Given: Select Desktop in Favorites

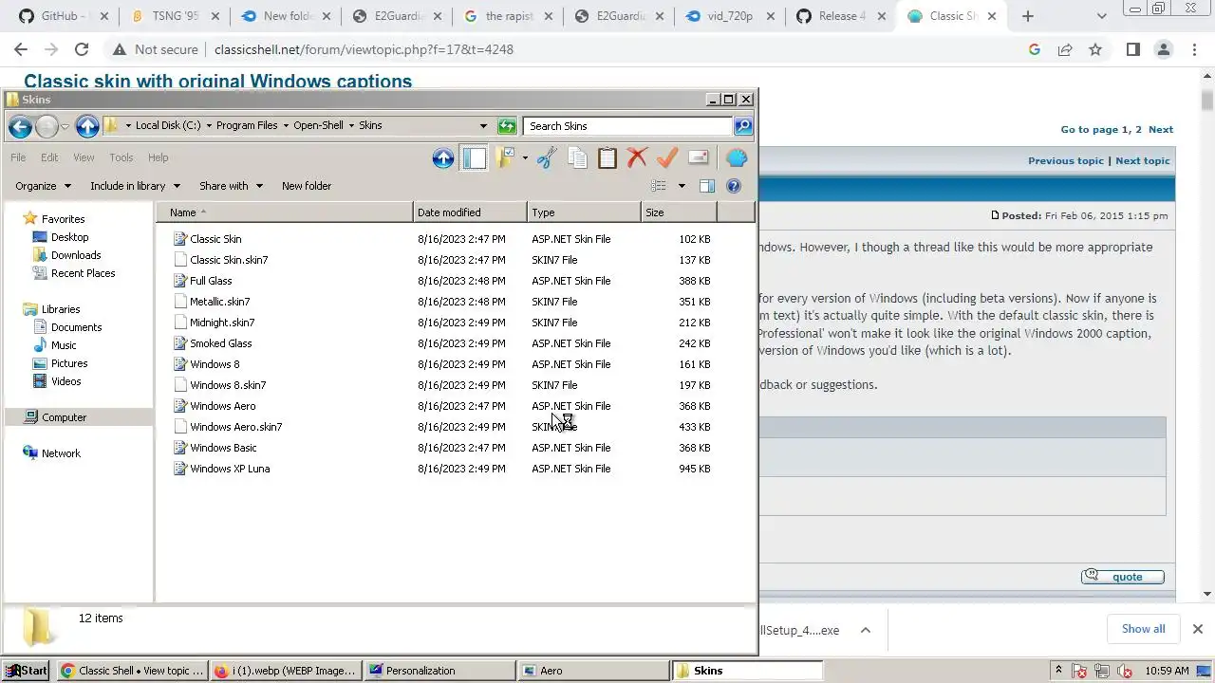Looking at the screenshot, I should click(x=69, y=237).
